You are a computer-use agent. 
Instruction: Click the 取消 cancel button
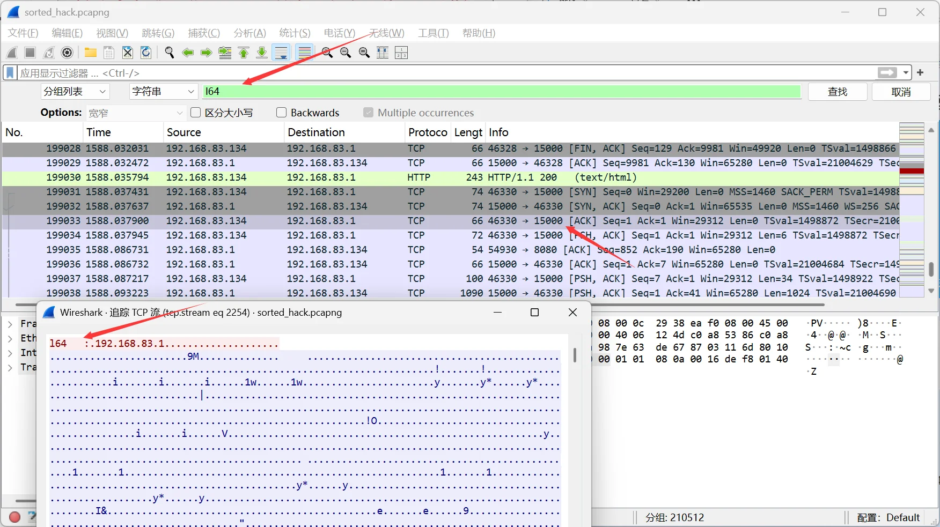901,92
